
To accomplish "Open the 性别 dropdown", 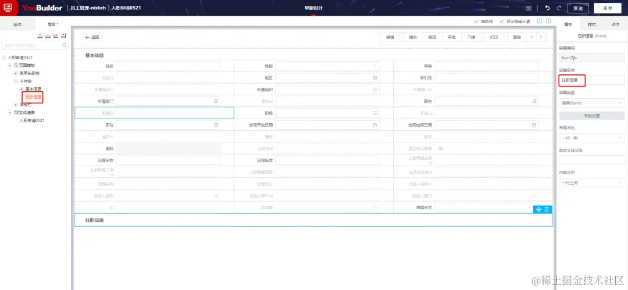I will click(327, 66).
